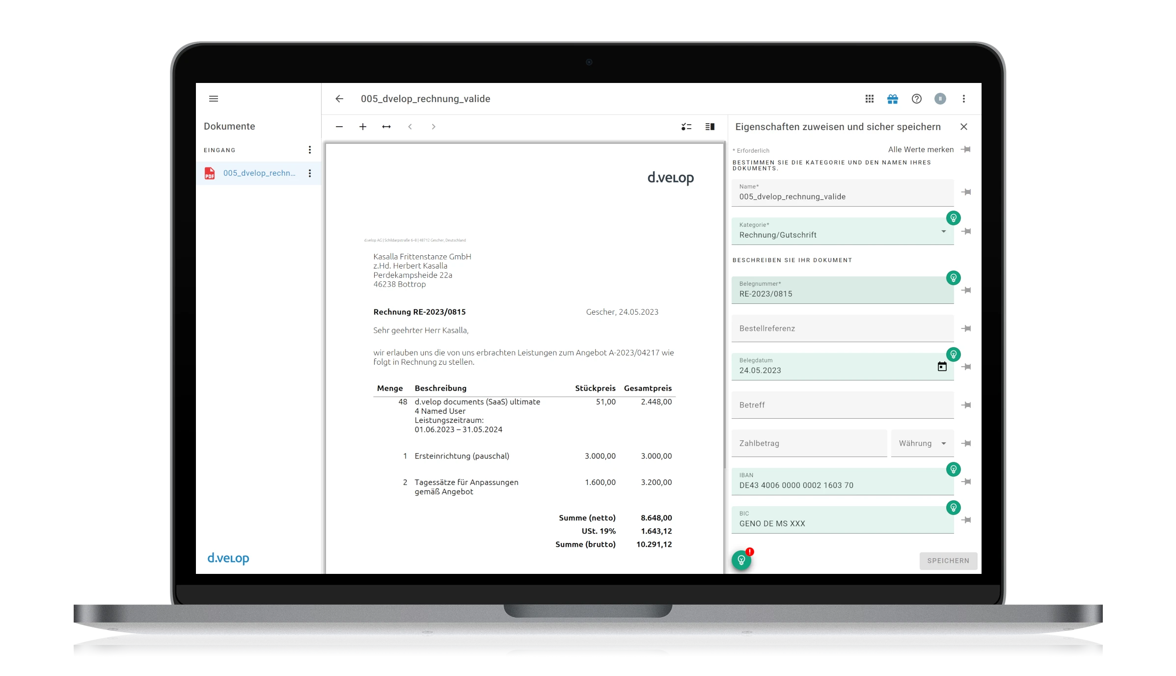Toggle Alle Werte merken pin
Screen dimensions: 1176x676
pyautogui.click(x=966, y=149)
